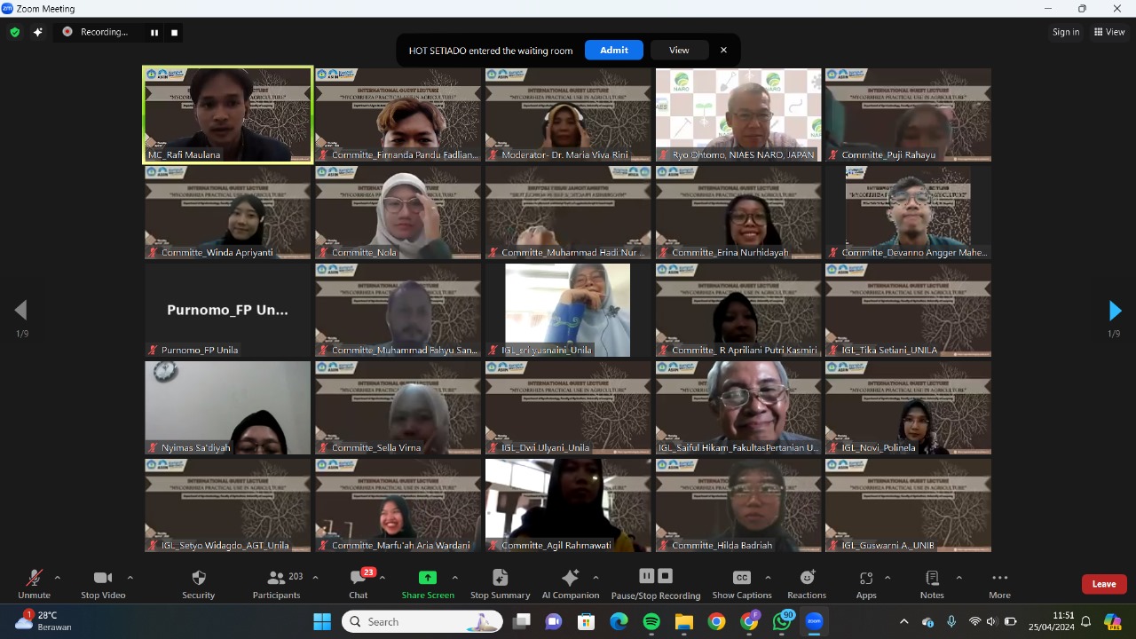Screen dimensions: 1136x639
Task: Unmute the microphone
Action: [x=34, y=579]
